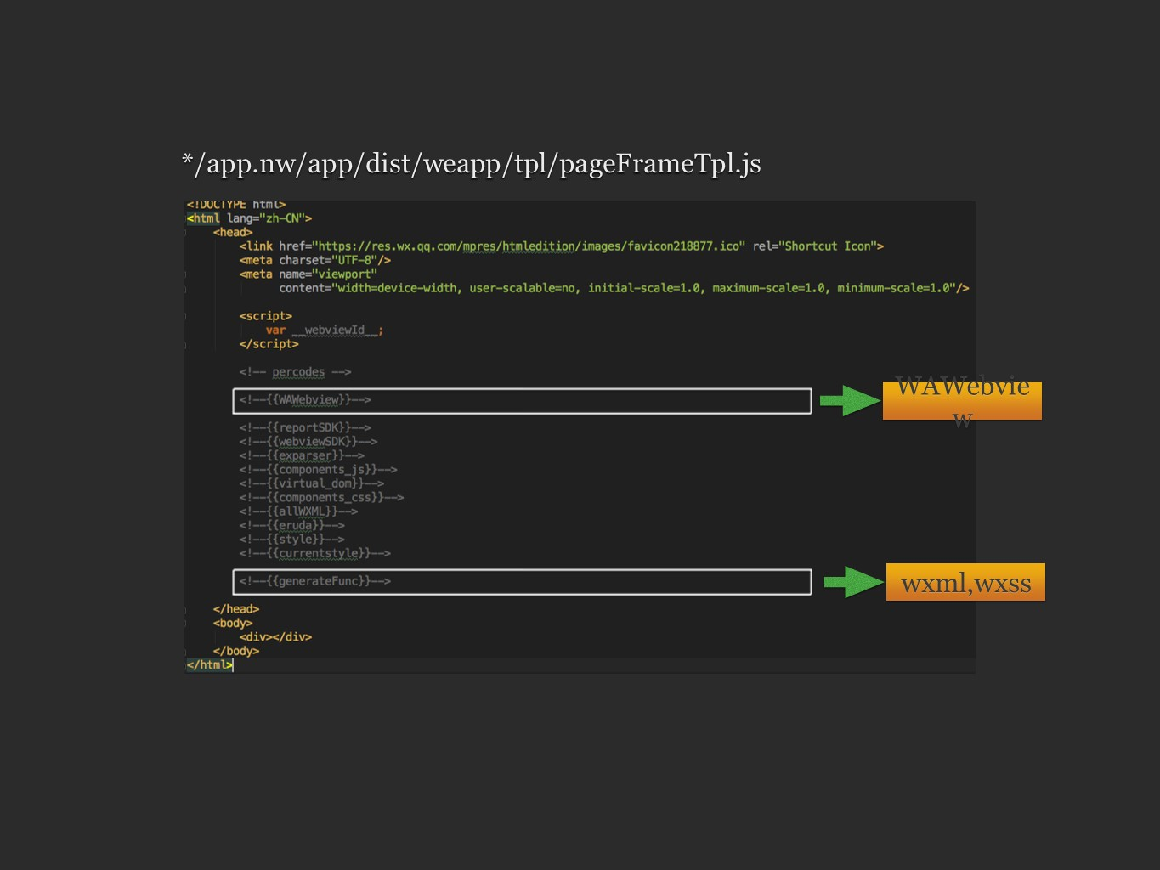The height and width of the screenshot is (870, 1160).
Task: Click the closing body tag
Action: (236, 652)
